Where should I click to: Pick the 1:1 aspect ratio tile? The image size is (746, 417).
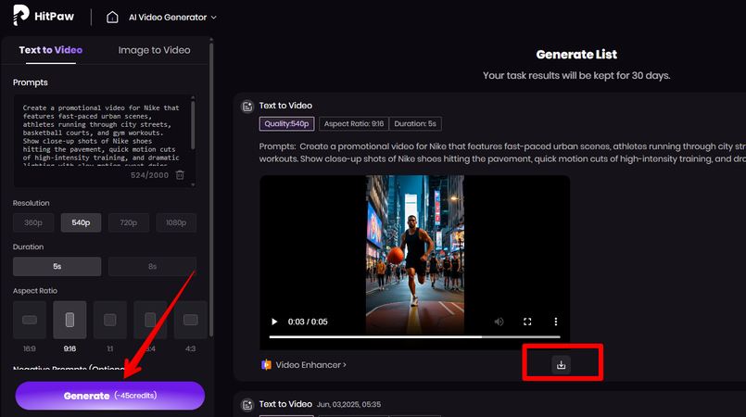click(x=110, y=320)
